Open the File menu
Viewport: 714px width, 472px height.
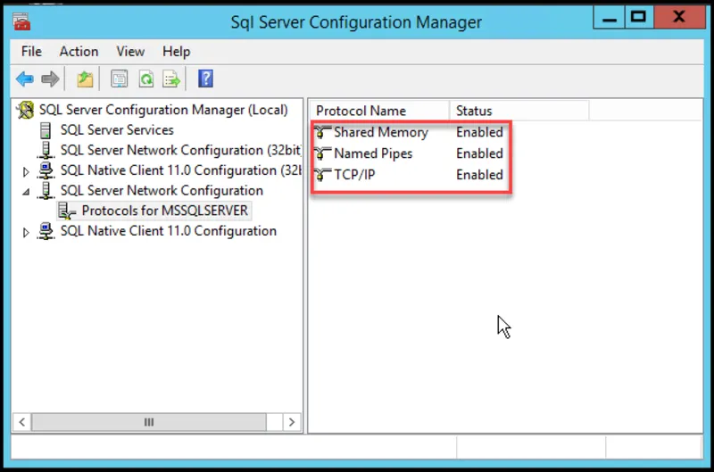pos(31,52)
